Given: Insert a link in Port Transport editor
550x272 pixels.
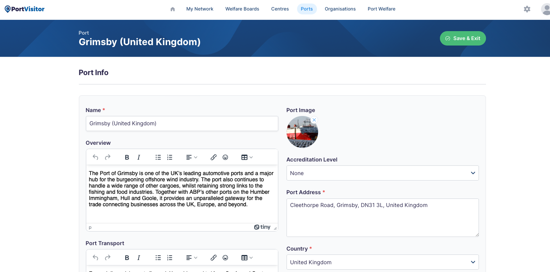Looking at the screenshot, I should tap(214, 258).
